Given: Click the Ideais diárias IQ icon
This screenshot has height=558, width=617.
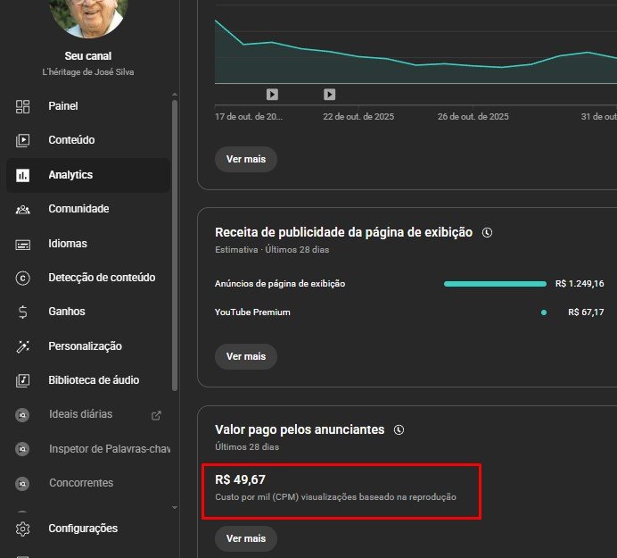Looking at the screenshot, I should 22,415.
